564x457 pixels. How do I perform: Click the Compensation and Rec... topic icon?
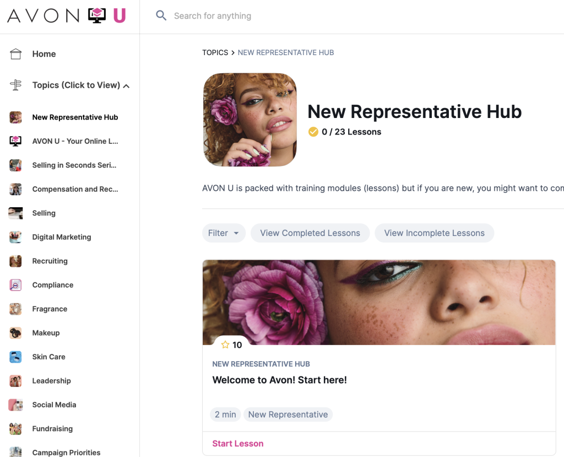click(15, 189)
